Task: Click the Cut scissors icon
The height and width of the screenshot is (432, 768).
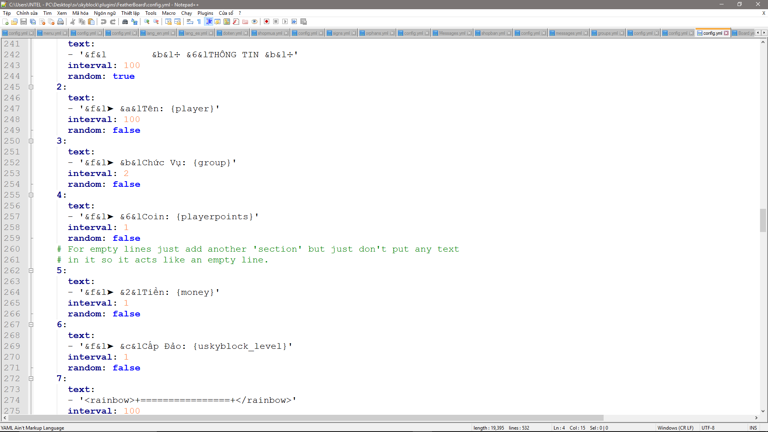Action: (73, 22)
